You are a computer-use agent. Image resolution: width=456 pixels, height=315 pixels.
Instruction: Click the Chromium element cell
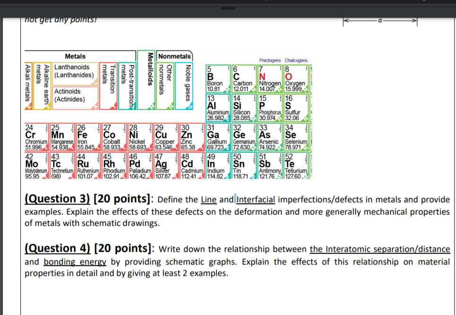[x=37, y=137]
